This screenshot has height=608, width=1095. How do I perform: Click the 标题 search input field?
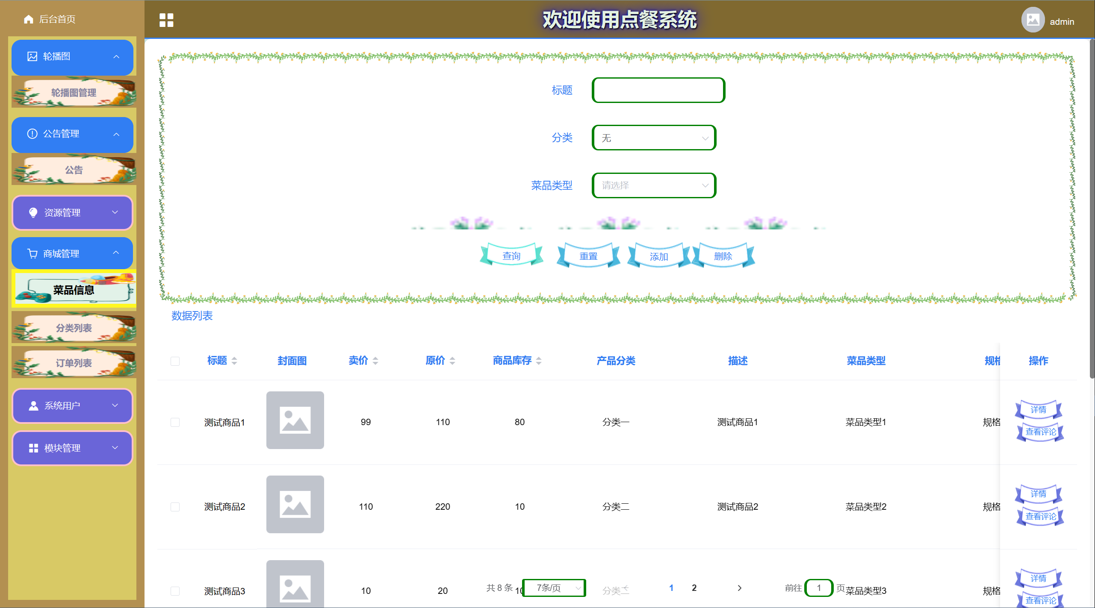pyautogui.click(x=658, y=90)
